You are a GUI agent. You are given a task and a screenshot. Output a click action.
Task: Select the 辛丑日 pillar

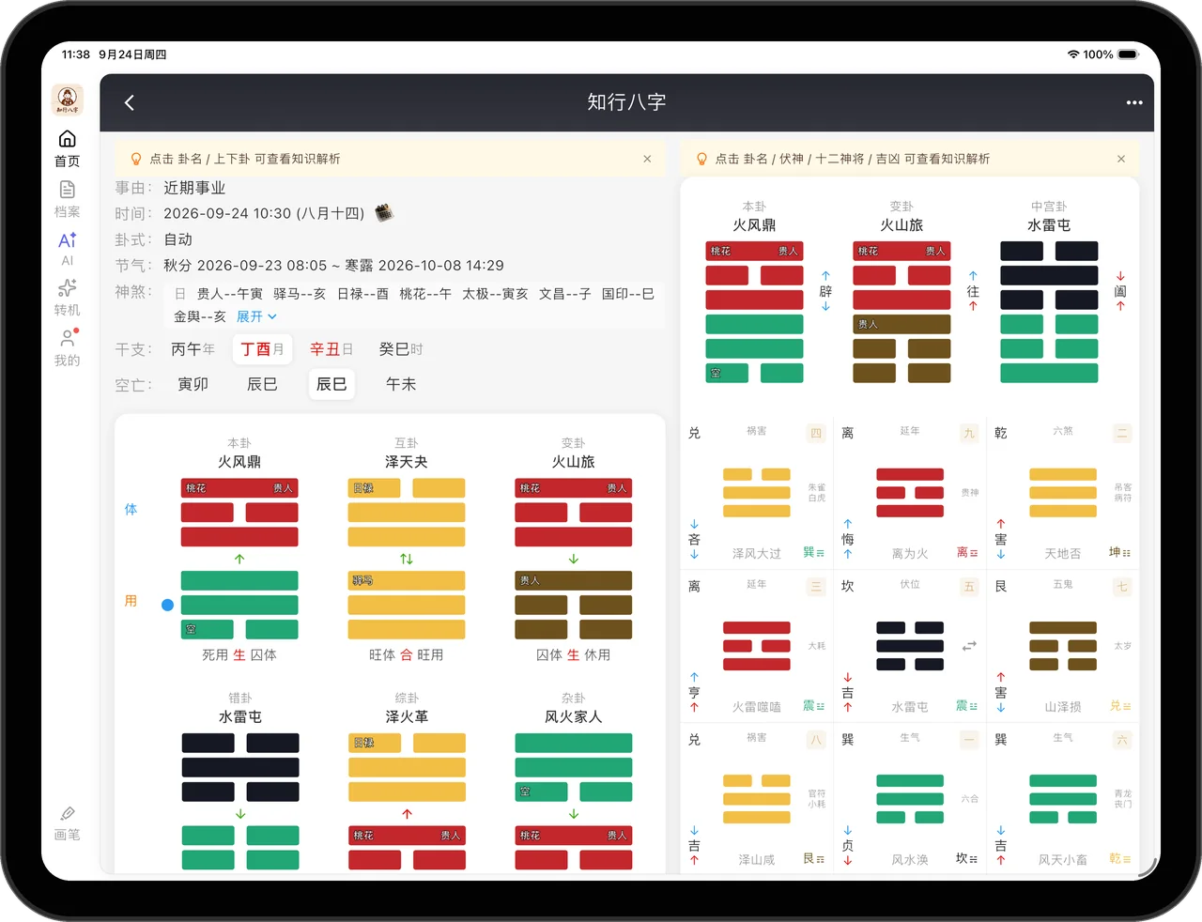[331, 349]
